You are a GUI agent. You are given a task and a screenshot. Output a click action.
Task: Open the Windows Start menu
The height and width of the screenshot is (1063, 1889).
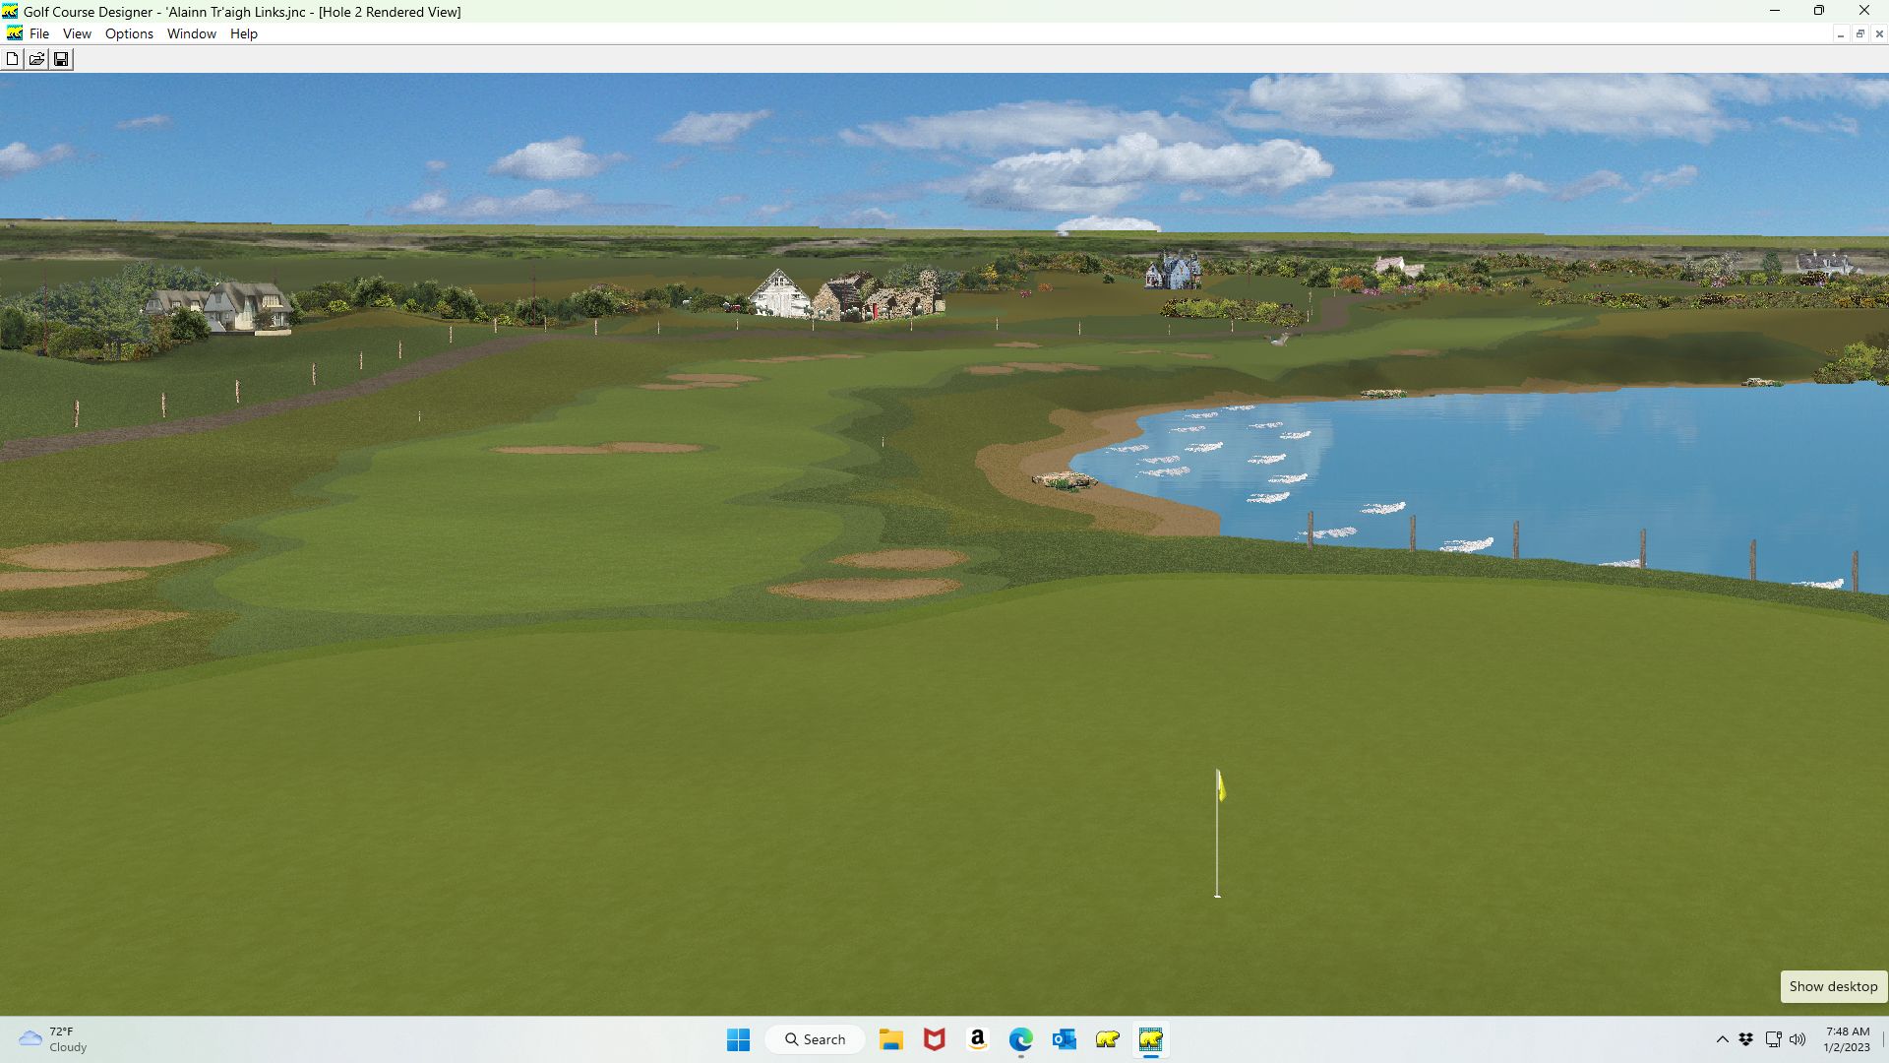pos(738,1039)
